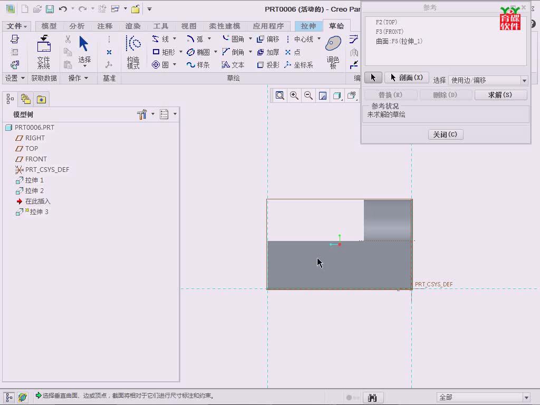Expand the Rectangle (矩形) dropdown arrow
Screen dimensions: 540x405
[x=181, y=52]
